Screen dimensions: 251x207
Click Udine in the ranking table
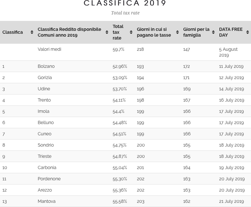[44, 89]
